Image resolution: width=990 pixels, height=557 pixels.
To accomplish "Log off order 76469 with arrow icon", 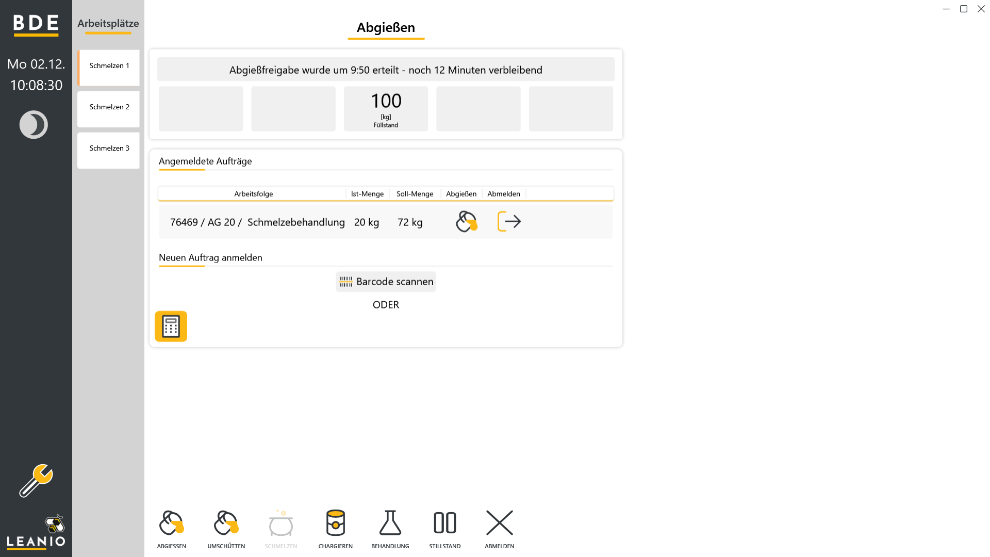I will click(509, 222).
